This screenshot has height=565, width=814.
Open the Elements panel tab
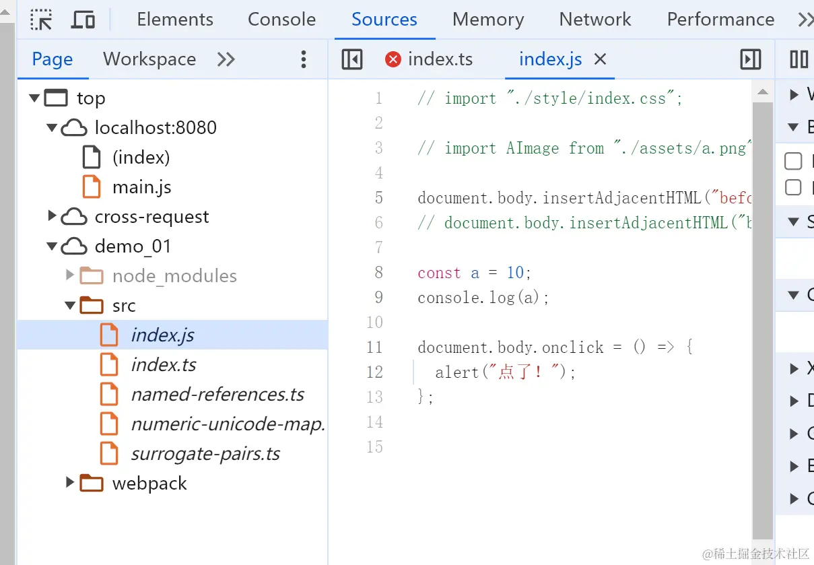tap(175, 20)
